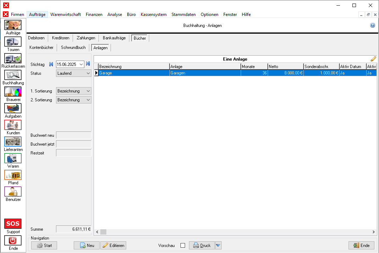The height and width of the screenshot is (253, 379).
Task: Click the Brauerei sidebar icon
Action: (13, 92)
